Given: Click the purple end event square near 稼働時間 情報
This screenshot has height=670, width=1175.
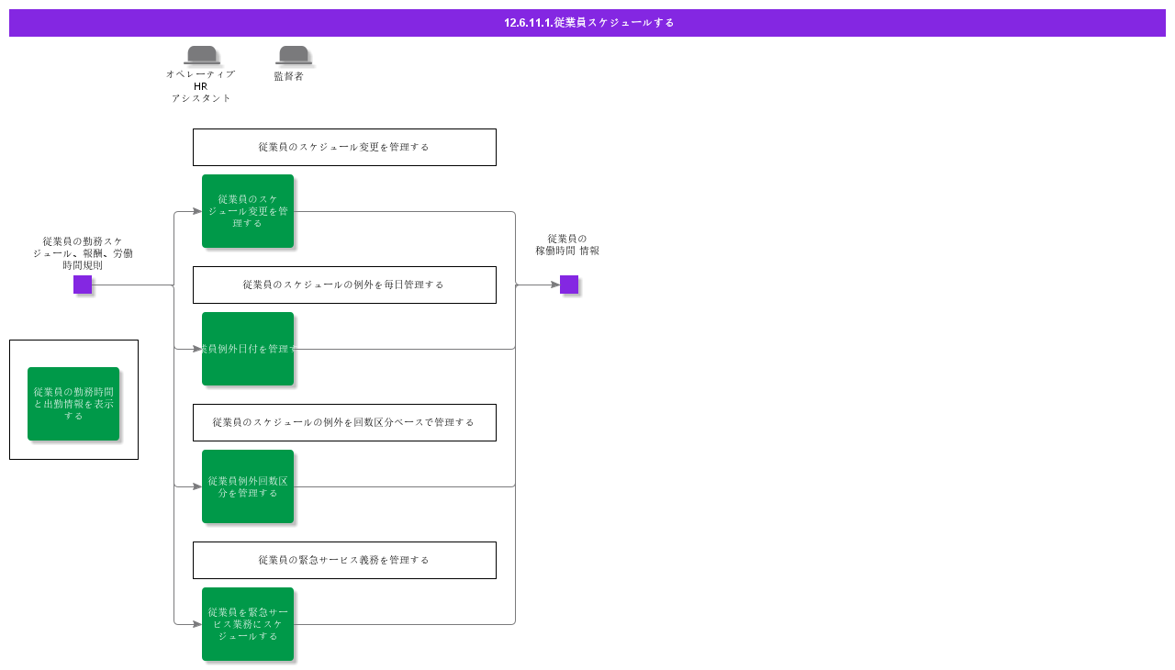Looking at the screenshot, I should 567,285.
